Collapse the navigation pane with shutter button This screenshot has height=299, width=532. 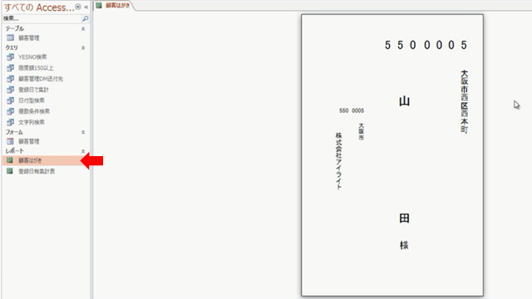86,7
